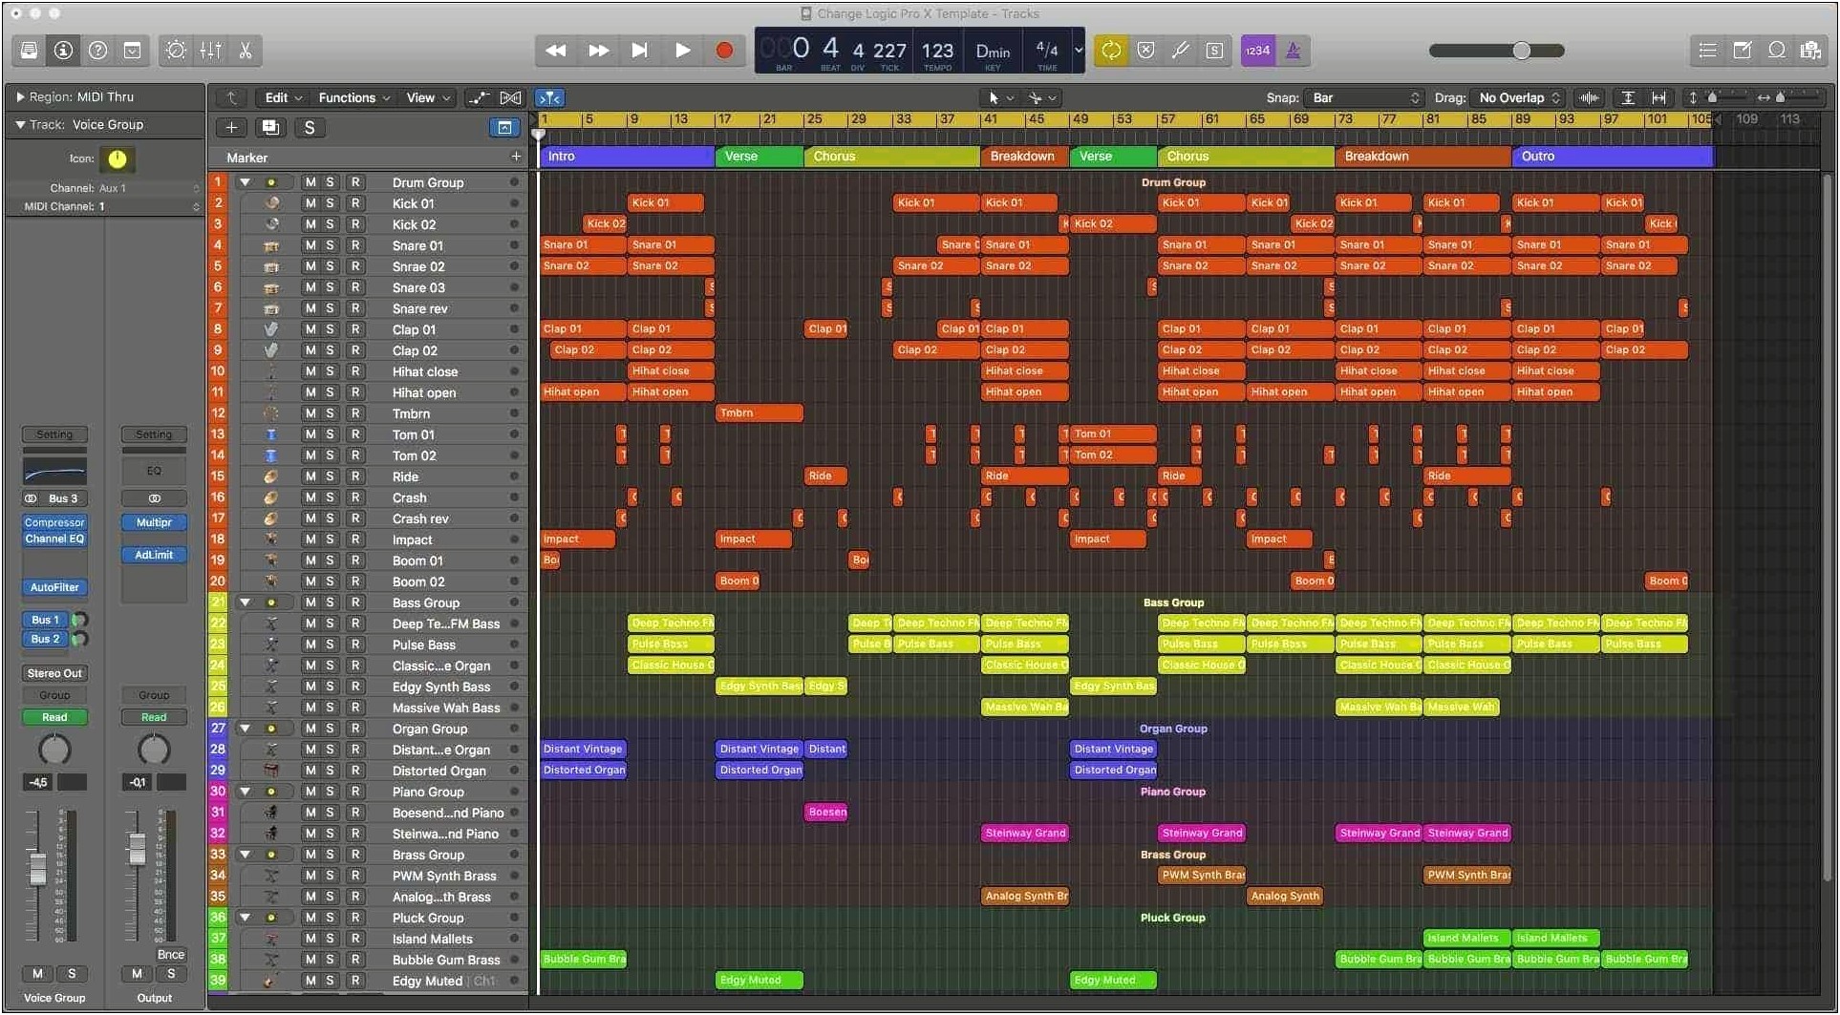1840x1015 pixels.
Task: Click the Bus 3 input slot
Action: tap(64, 498)
